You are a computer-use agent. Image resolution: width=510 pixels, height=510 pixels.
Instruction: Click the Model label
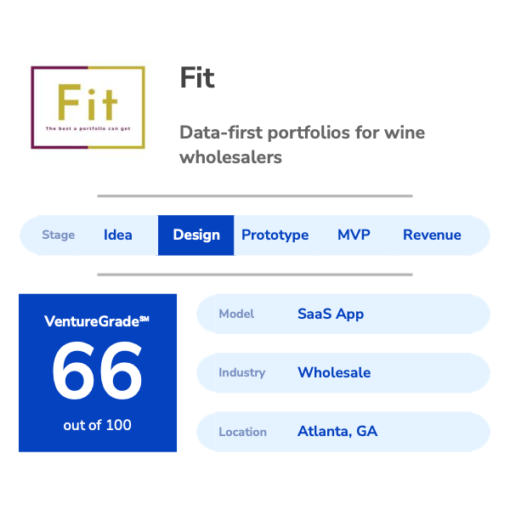[x=236, y=314]
